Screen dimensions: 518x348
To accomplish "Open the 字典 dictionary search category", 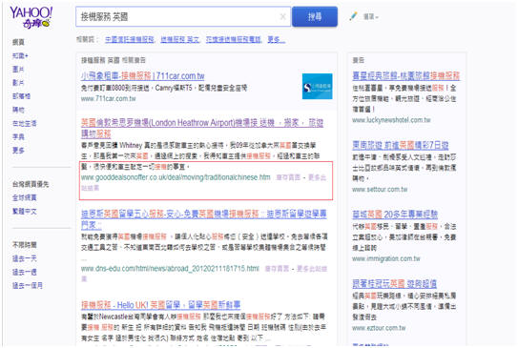I will coord(18,136).
